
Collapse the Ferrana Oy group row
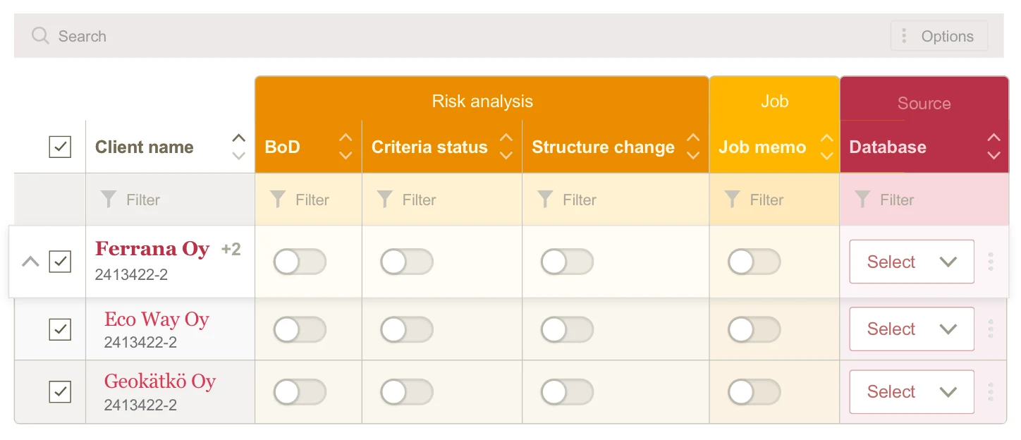[30, 262]
